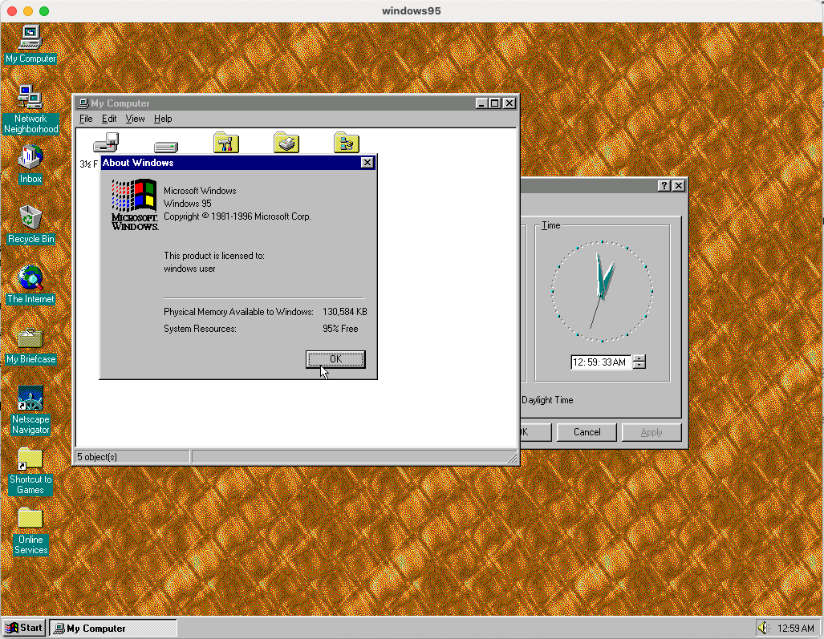Increase time with the up spinner arrow

coord(639,358)
